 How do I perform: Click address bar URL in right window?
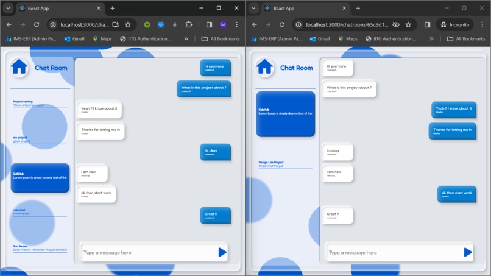coord(347,24)
